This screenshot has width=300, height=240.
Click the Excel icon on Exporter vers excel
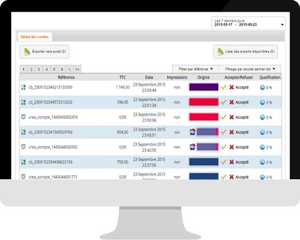tap(27, 52)
